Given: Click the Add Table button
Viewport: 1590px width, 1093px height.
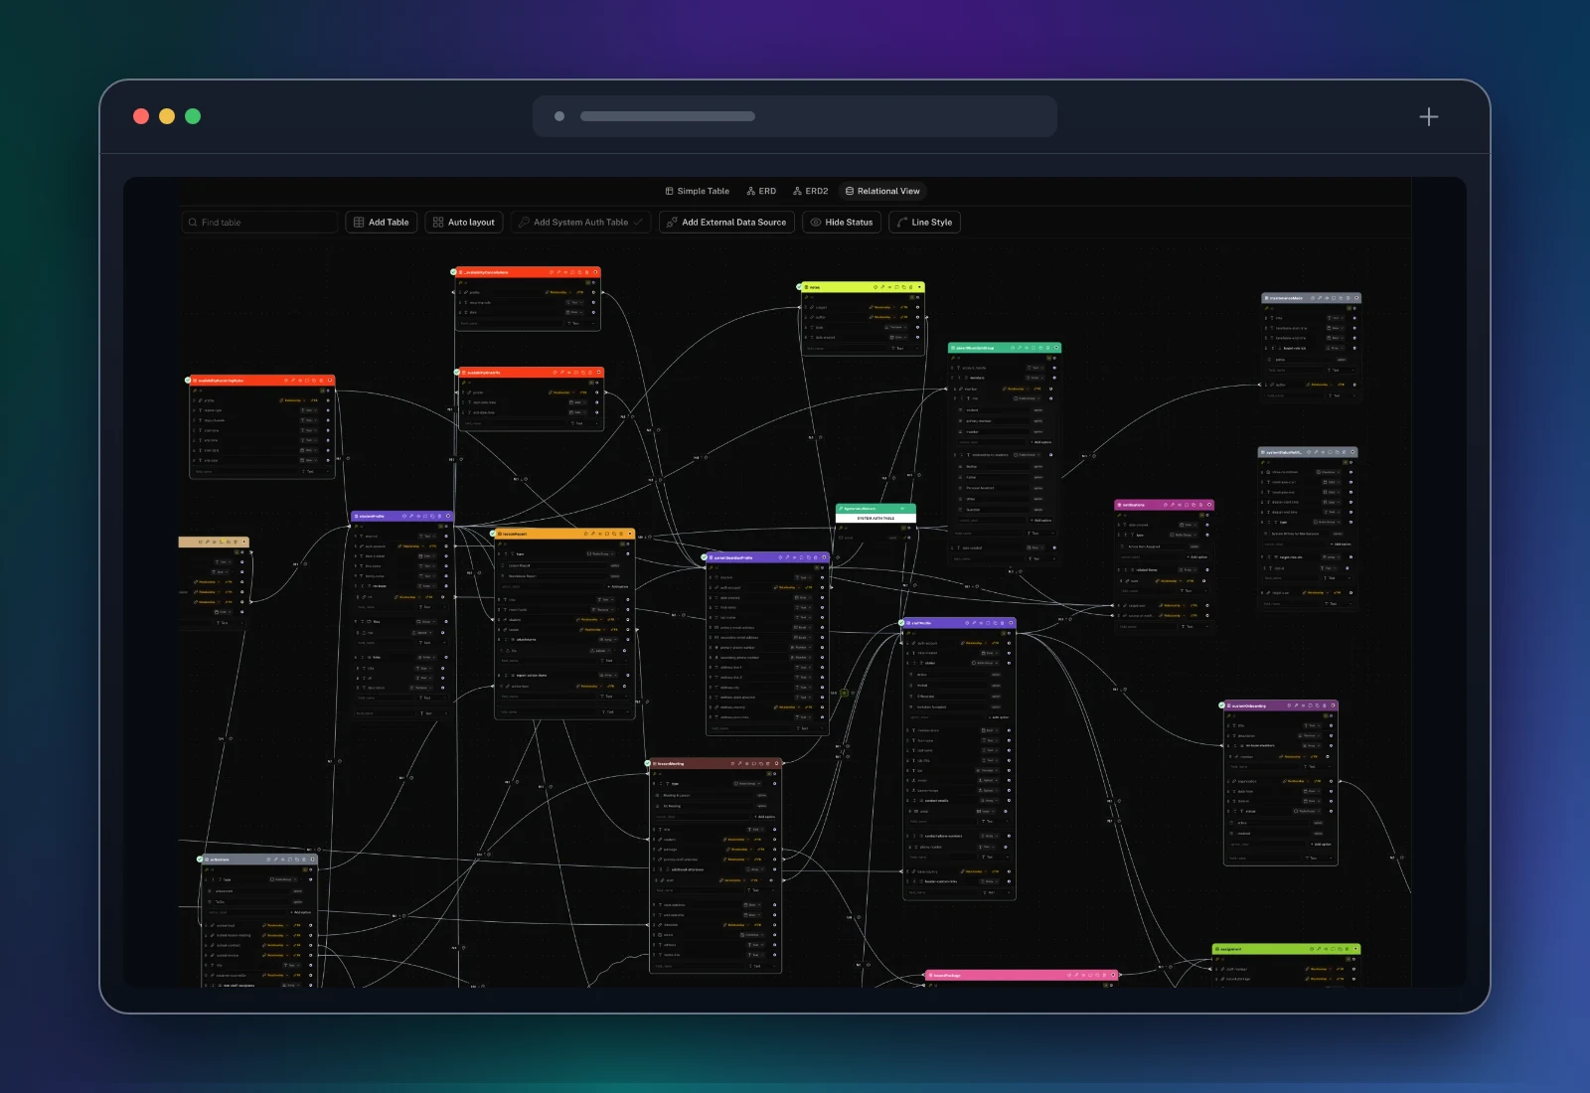Looking at the screenshot, I should pyautogui.click(x=382, y=223).
